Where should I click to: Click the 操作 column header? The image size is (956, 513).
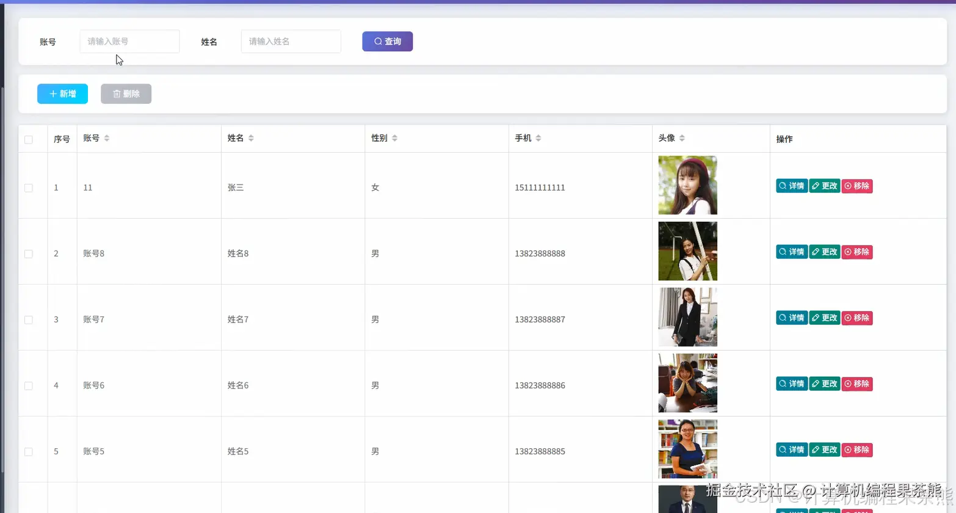pos(784,139)
